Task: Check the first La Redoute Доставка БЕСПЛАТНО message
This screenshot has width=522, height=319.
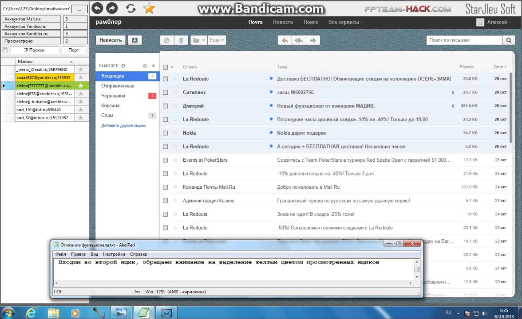Action: tap(166, 79)
